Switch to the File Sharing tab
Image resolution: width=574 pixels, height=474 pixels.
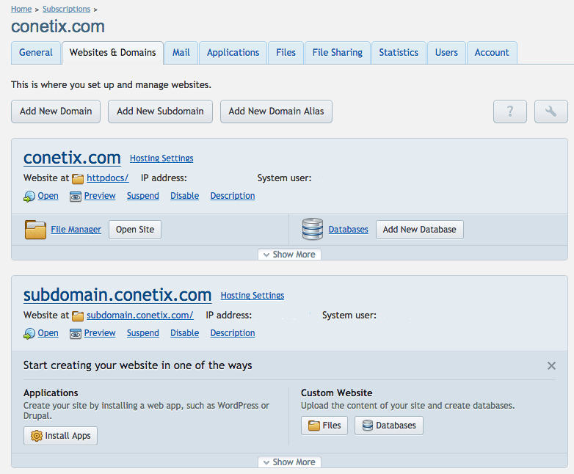click(338, 53)
